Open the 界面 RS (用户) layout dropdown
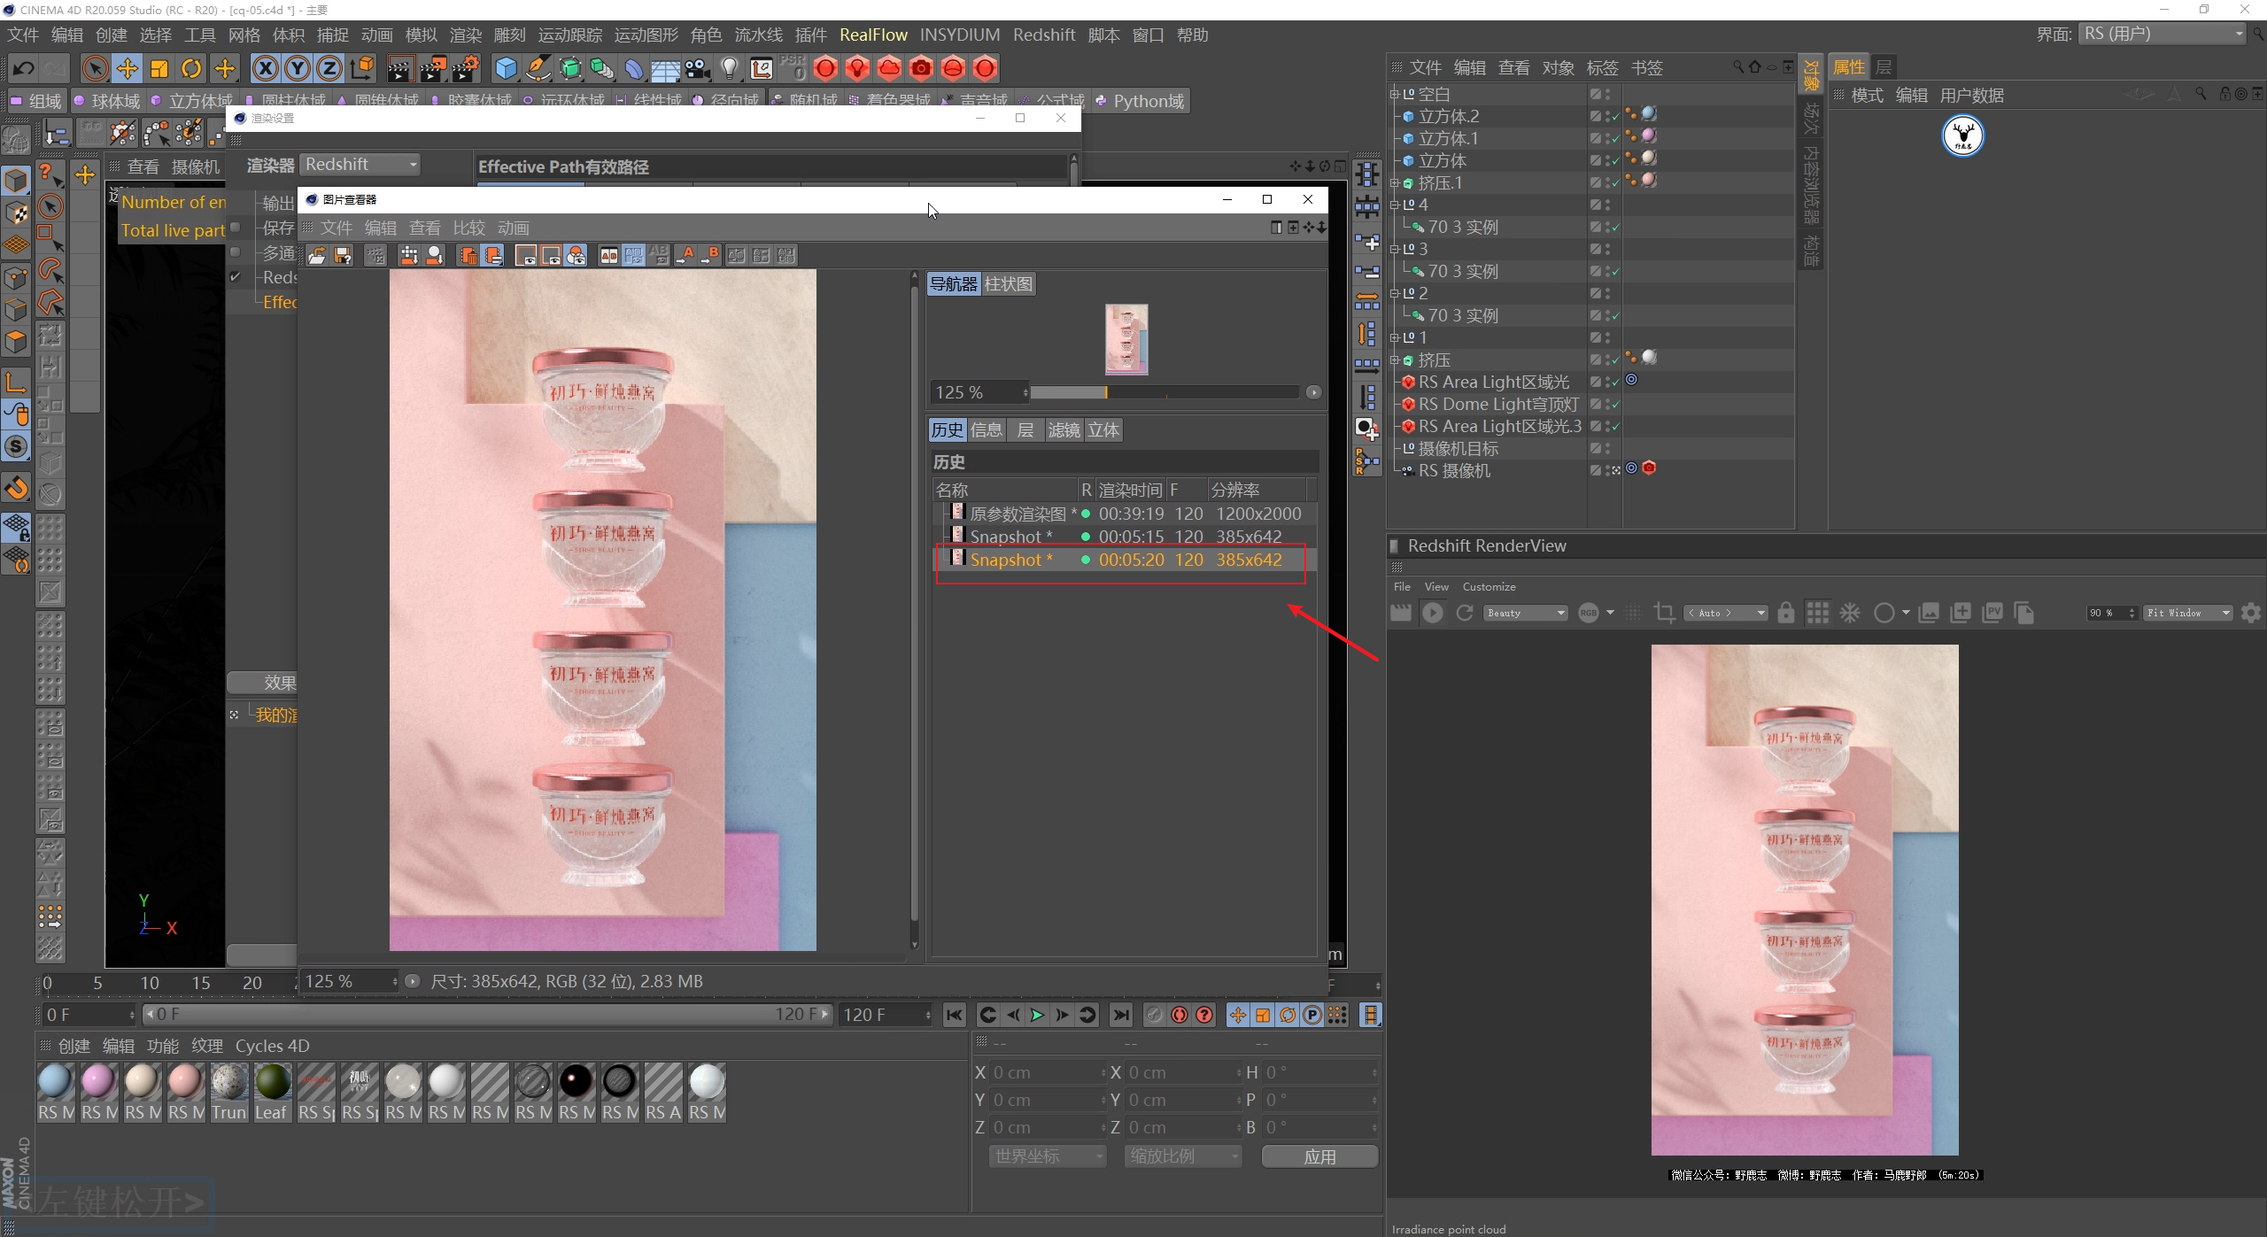Screen dimensions: 2267x1237 click(x=2163, y=35)
